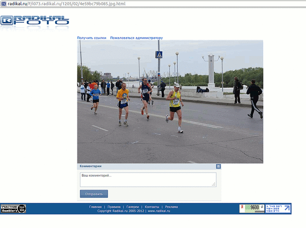Focus the 'Ваш комментарий...' text field
The width and height of the screenshot is (306, 228).
click(x=148, y=180)
